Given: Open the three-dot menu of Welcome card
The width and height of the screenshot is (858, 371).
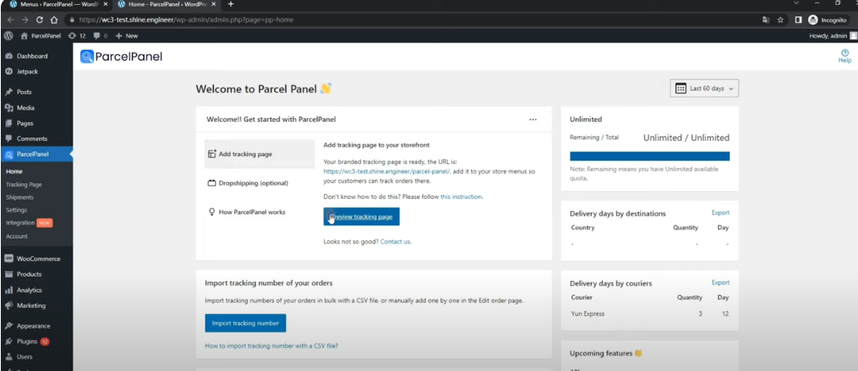Looking at the screenshot, I should pos(533,120).
